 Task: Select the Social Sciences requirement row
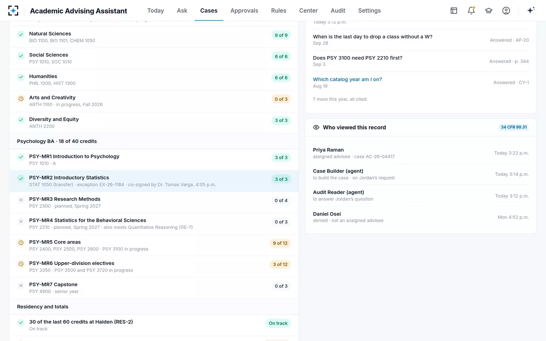tap(154, 58)
